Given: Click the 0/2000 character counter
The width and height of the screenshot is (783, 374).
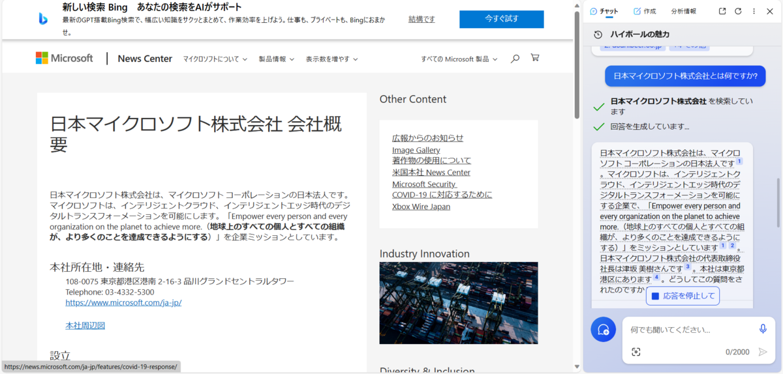Looking at the screenshot, I should click(x=737, y=352).
